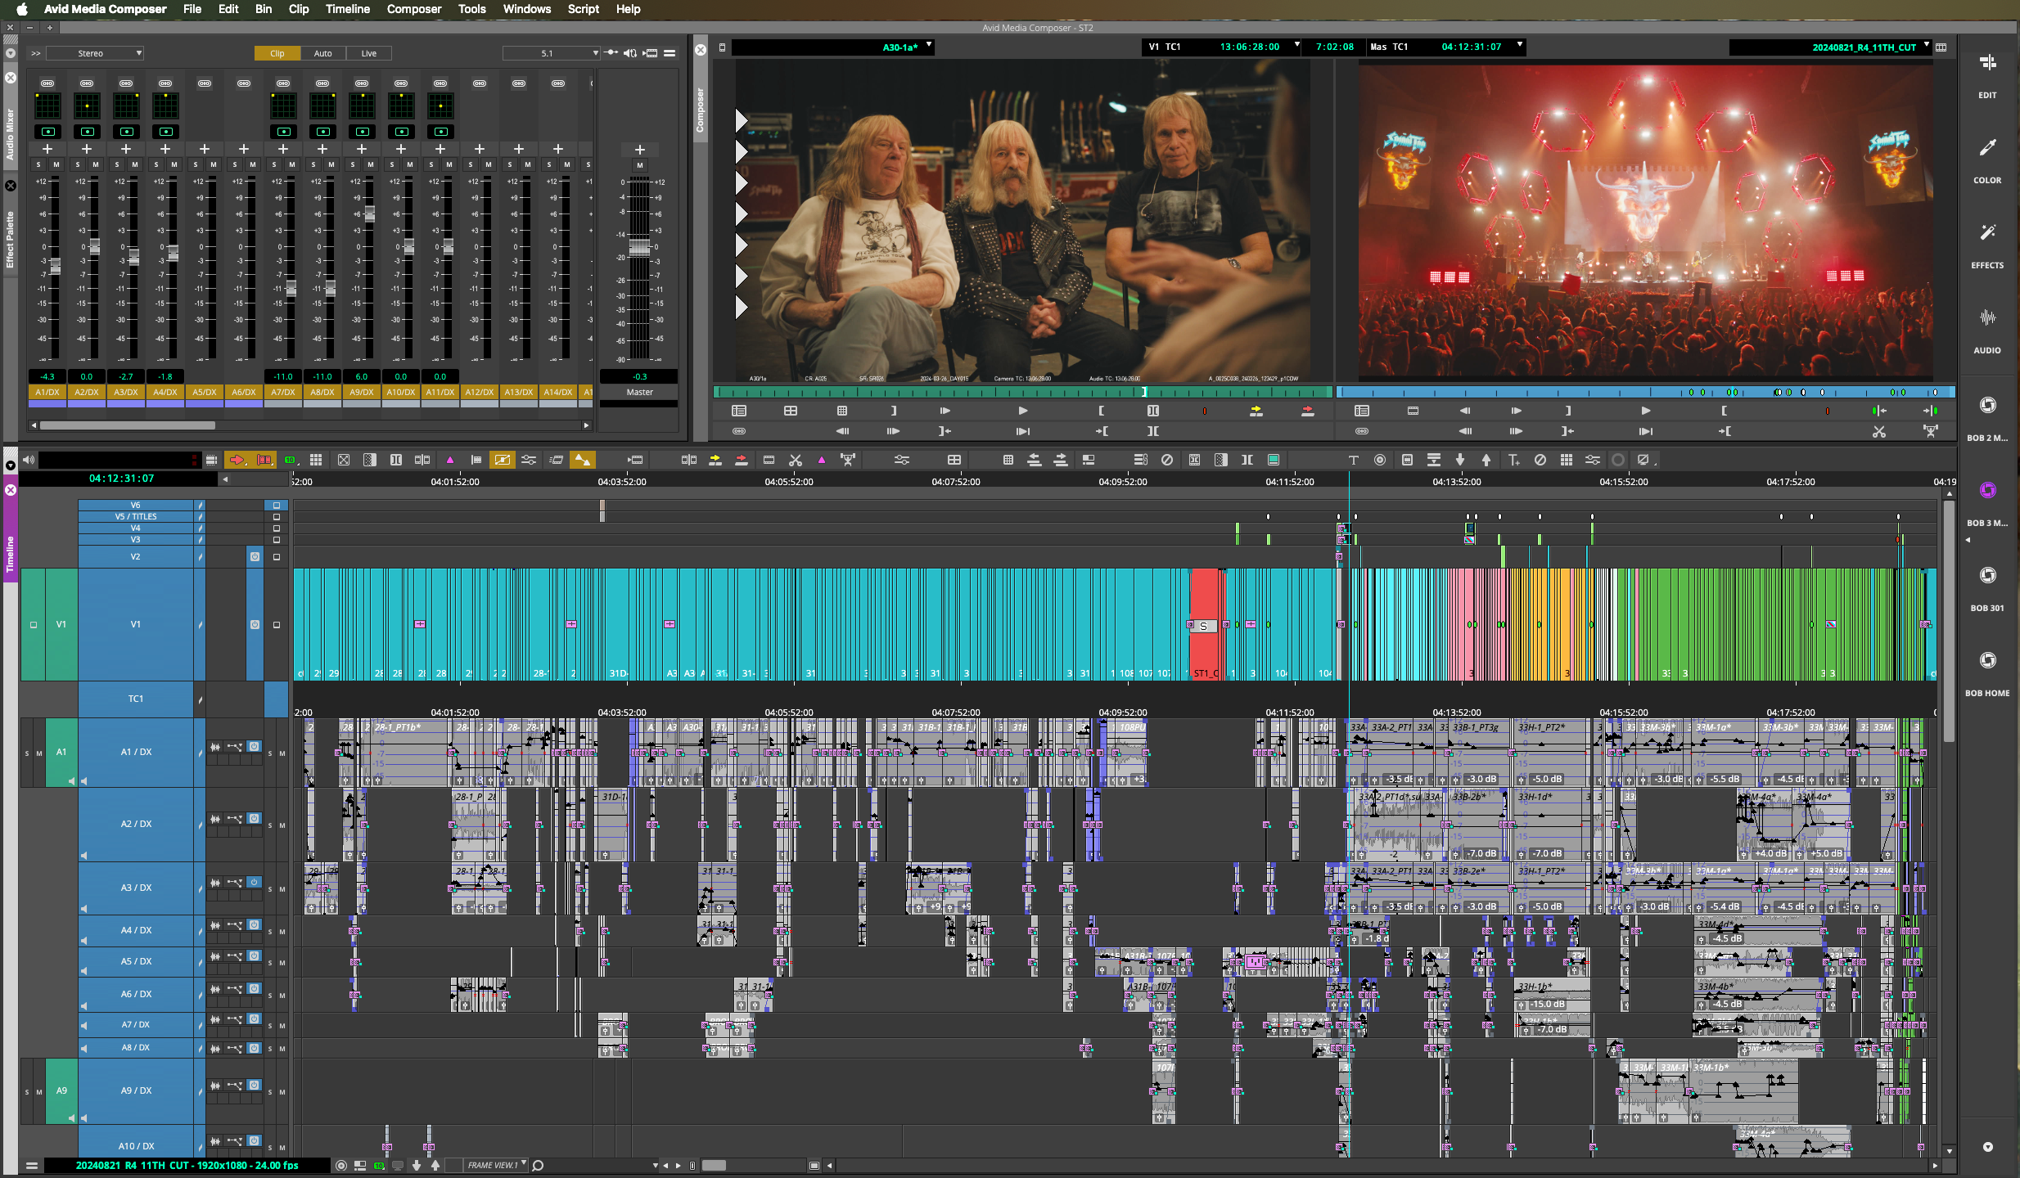Click the source monitor green position bar
2020x1178 pixels.
pos(1023,393)
